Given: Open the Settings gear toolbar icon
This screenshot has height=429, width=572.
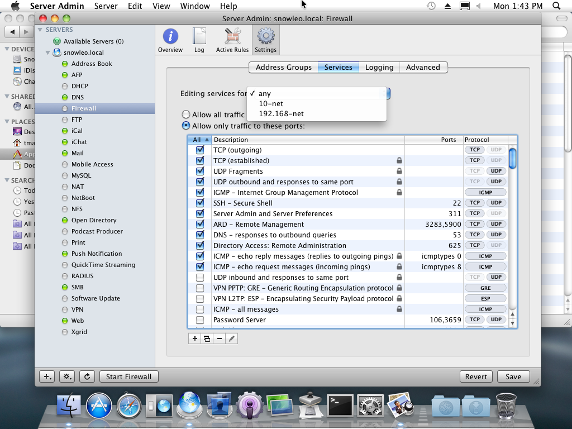Looking at the screenshot, I should 265,40.
